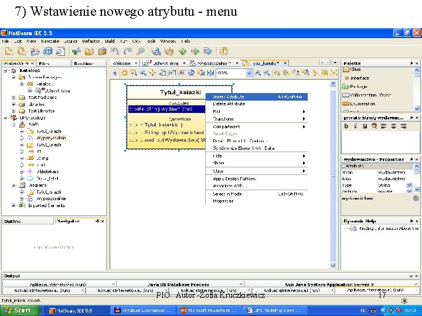Click the Build Main Project icon
The image size is (422, 316).
pyautogui.click(x=156, y=51)
